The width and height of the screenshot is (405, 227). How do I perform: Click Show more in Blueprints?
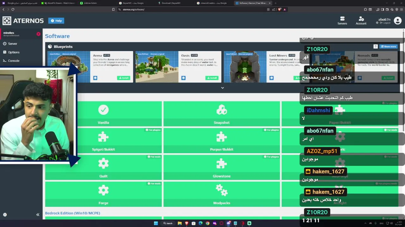388,46
